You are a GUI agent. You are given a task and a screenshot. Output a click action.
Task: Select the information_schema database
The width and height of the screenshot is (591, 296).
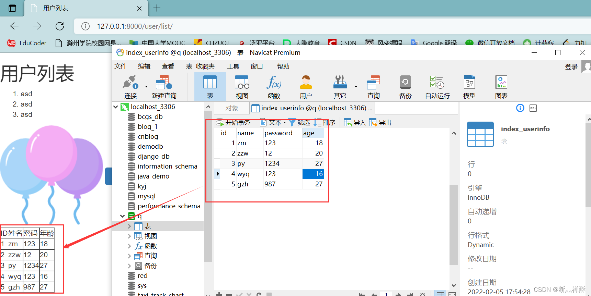point(167,166)
